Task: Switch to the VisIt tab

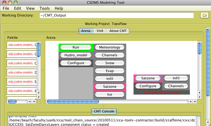Action: 100,31
